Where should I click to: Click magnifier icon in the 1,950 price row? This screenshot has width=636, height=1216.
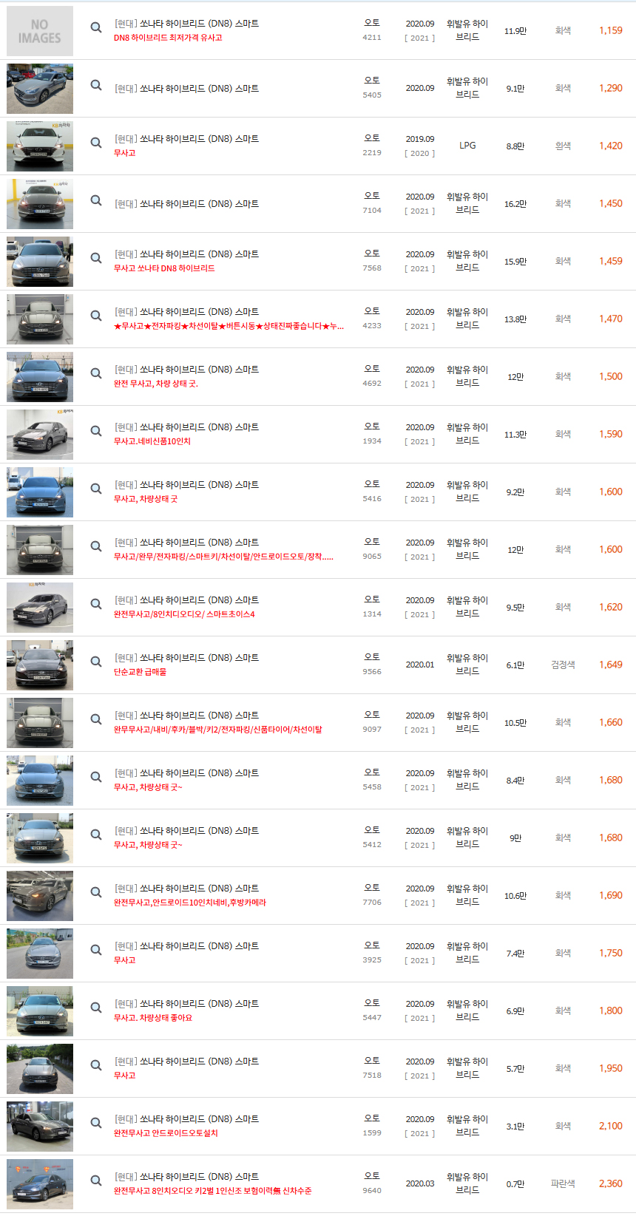[96, 1065]
